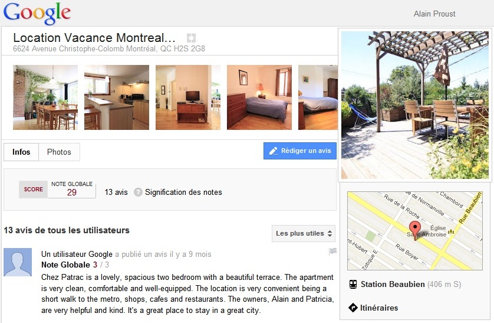This screenshot has height=323, width=494.
Task: Click question mark help icon near Signification
Action: click(138, 192)
